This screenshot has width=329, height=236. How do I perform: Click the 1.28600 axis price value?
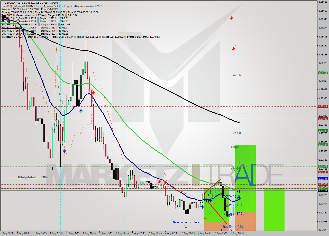coord(322,11)
